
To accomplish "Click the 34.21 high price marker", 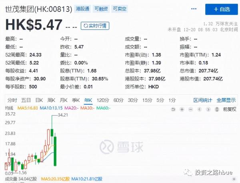I will [63, 115].
